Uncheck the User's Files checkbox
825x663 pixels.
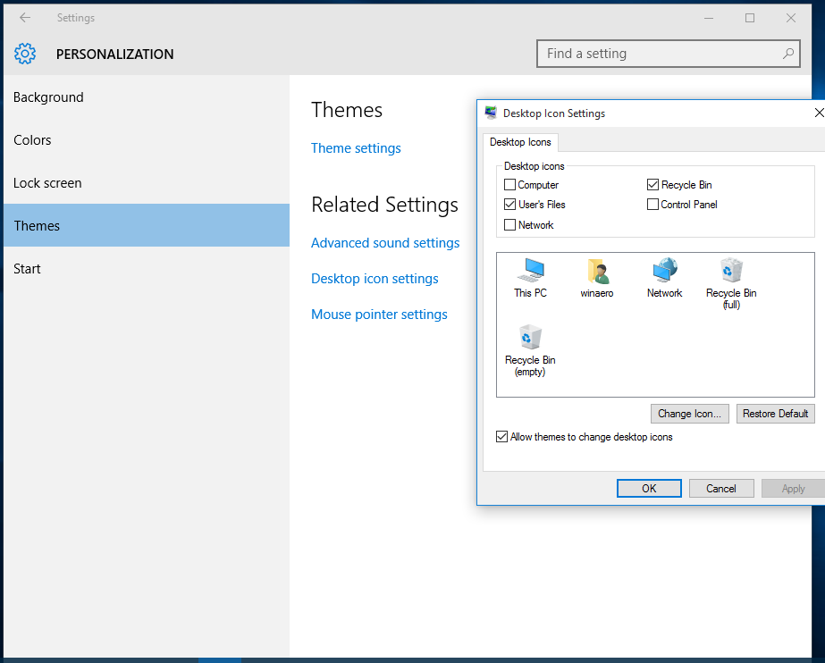tap(509, 204)
